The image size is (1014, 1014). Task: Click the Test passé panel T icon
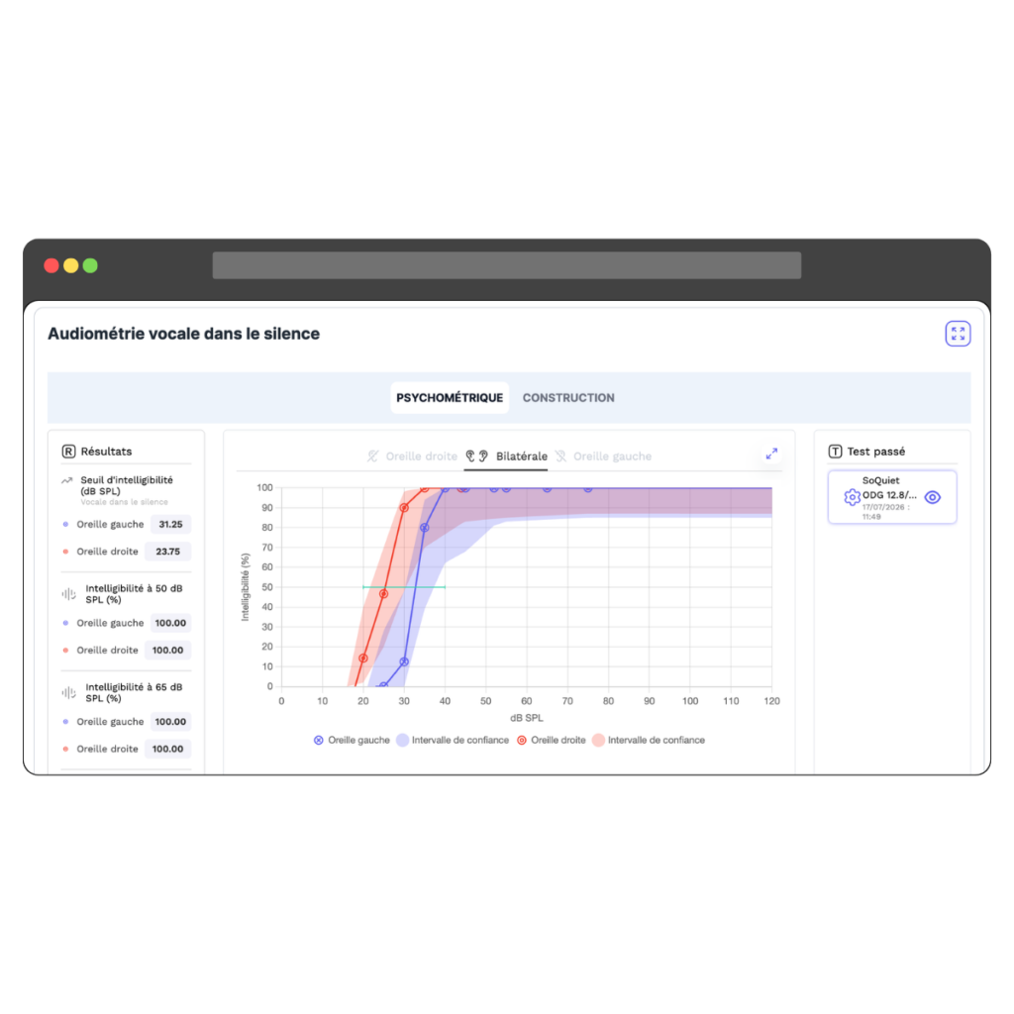click(x=835, y=452)
